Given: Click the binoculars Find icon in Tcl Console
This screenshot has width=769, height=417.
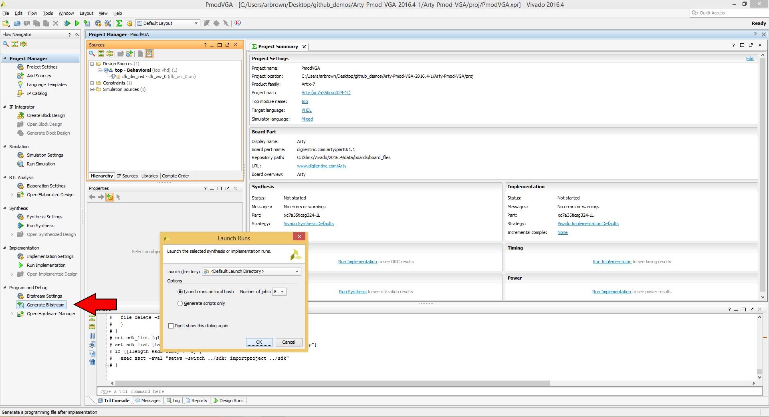Looking at the screenshot, I should 92,344.
